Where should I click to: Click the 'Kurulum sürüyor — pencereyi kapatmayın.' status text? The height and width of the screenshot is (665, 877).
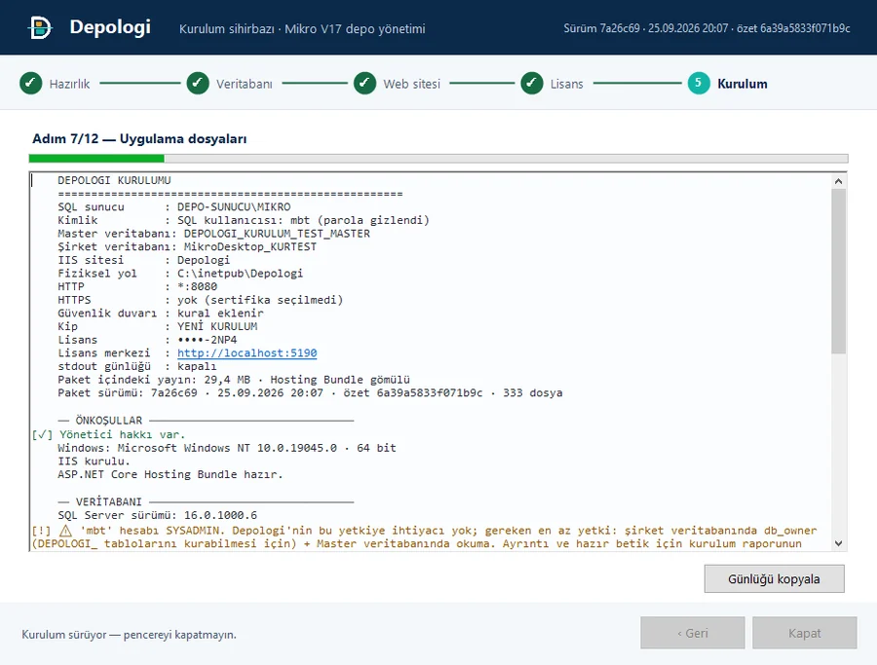130,635
